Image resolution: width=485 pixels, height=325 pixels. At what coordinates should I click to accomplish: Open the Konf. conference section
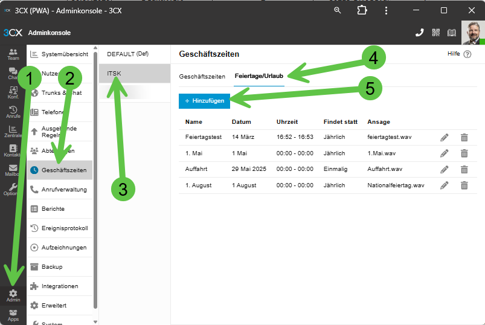click(13, 93)
